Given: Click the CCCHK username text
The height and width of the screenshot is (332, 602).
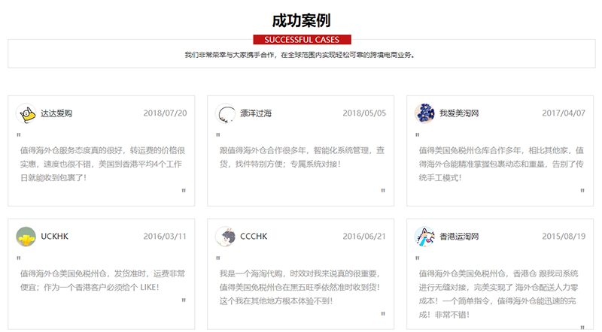Looking at the screenshot, I should pyautogui.click(x=254, y=237).
